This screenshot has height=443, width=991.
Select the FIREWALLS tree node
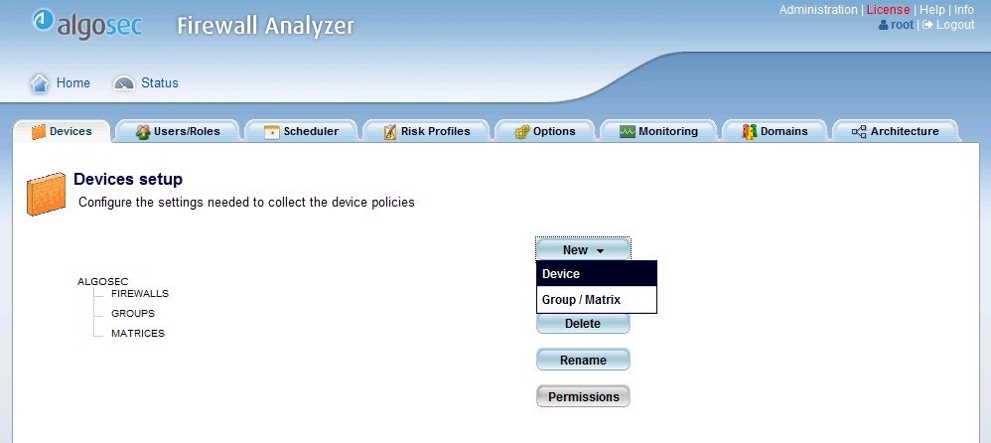click(x=140, y=294)
